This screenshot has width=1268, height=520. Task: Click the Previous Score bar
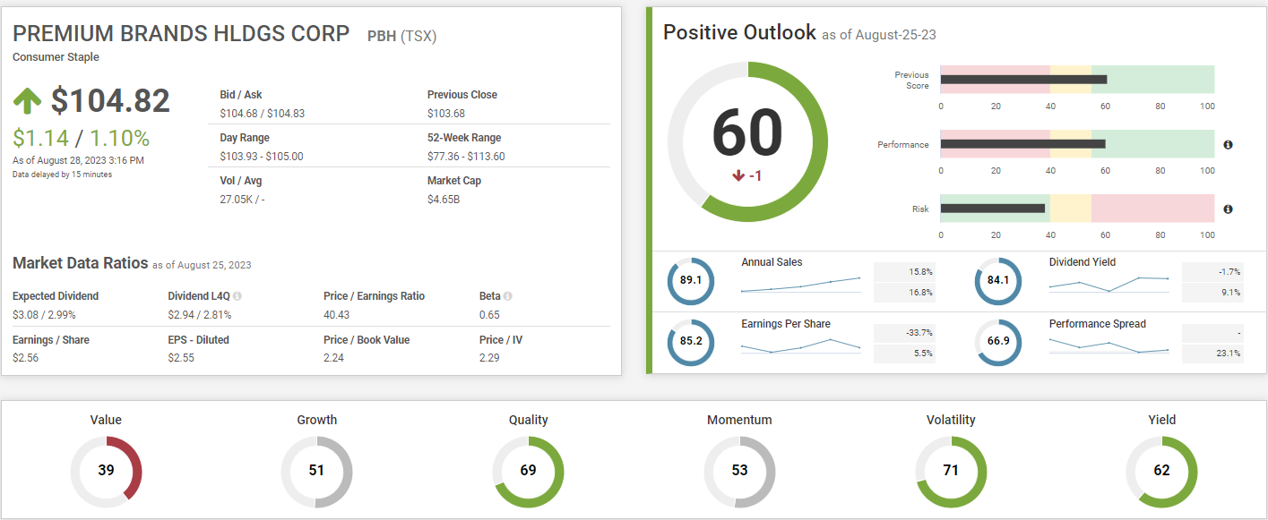pyautogui.click(x=1077, y=80)
